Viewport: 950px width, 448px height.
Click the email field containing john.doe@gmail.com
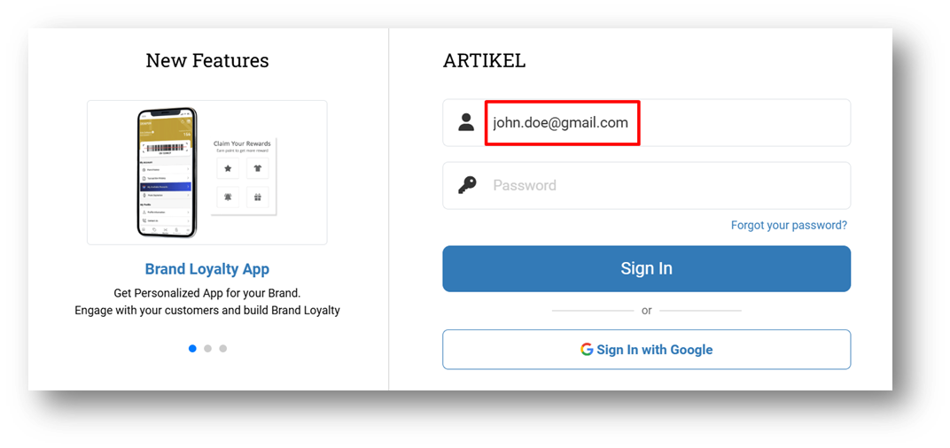646,123
